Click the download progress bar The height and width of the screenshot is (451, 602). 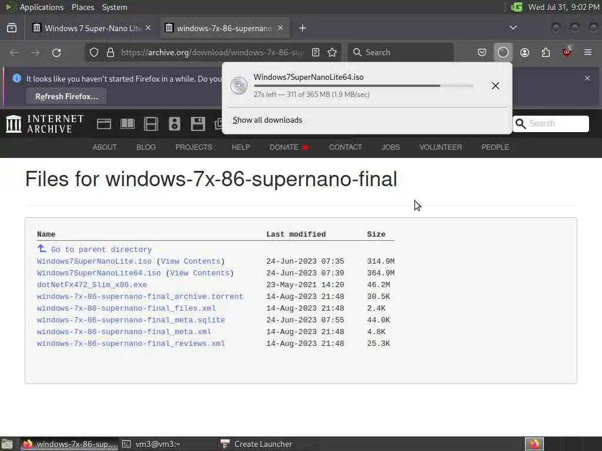[363, 86]
